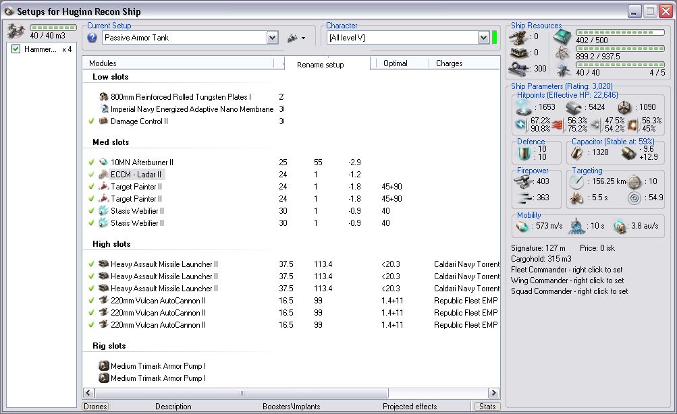Click the powergrid usage bar 899.2 / 937.5
Screen dimensions: 677x414
(620, 49)
